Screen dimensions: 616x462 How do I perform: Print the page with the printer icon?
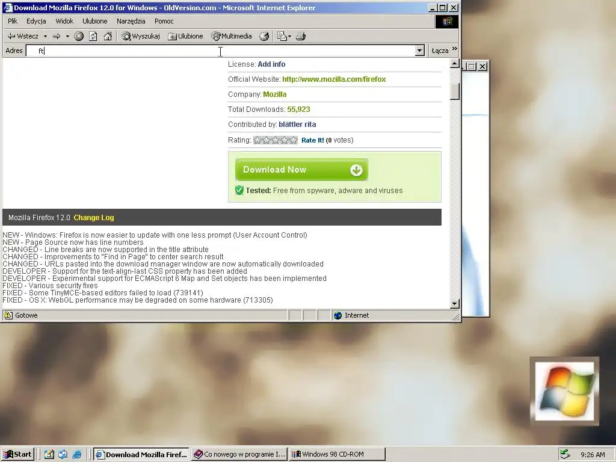(301, 36)
